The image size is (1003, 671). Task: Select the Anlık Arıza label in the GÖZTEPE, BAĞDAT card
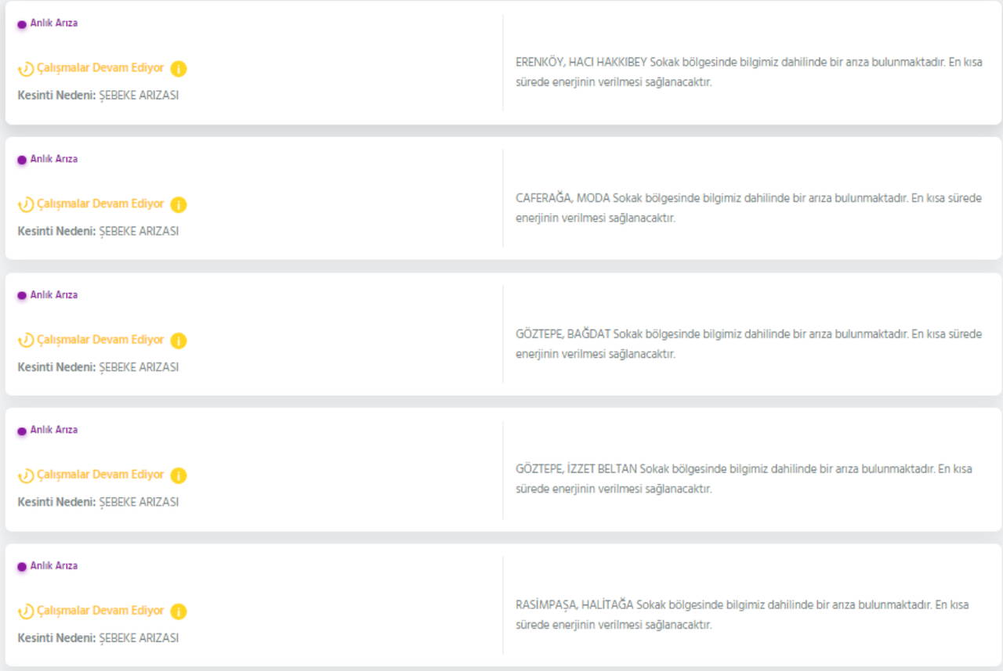pos(53,295)
